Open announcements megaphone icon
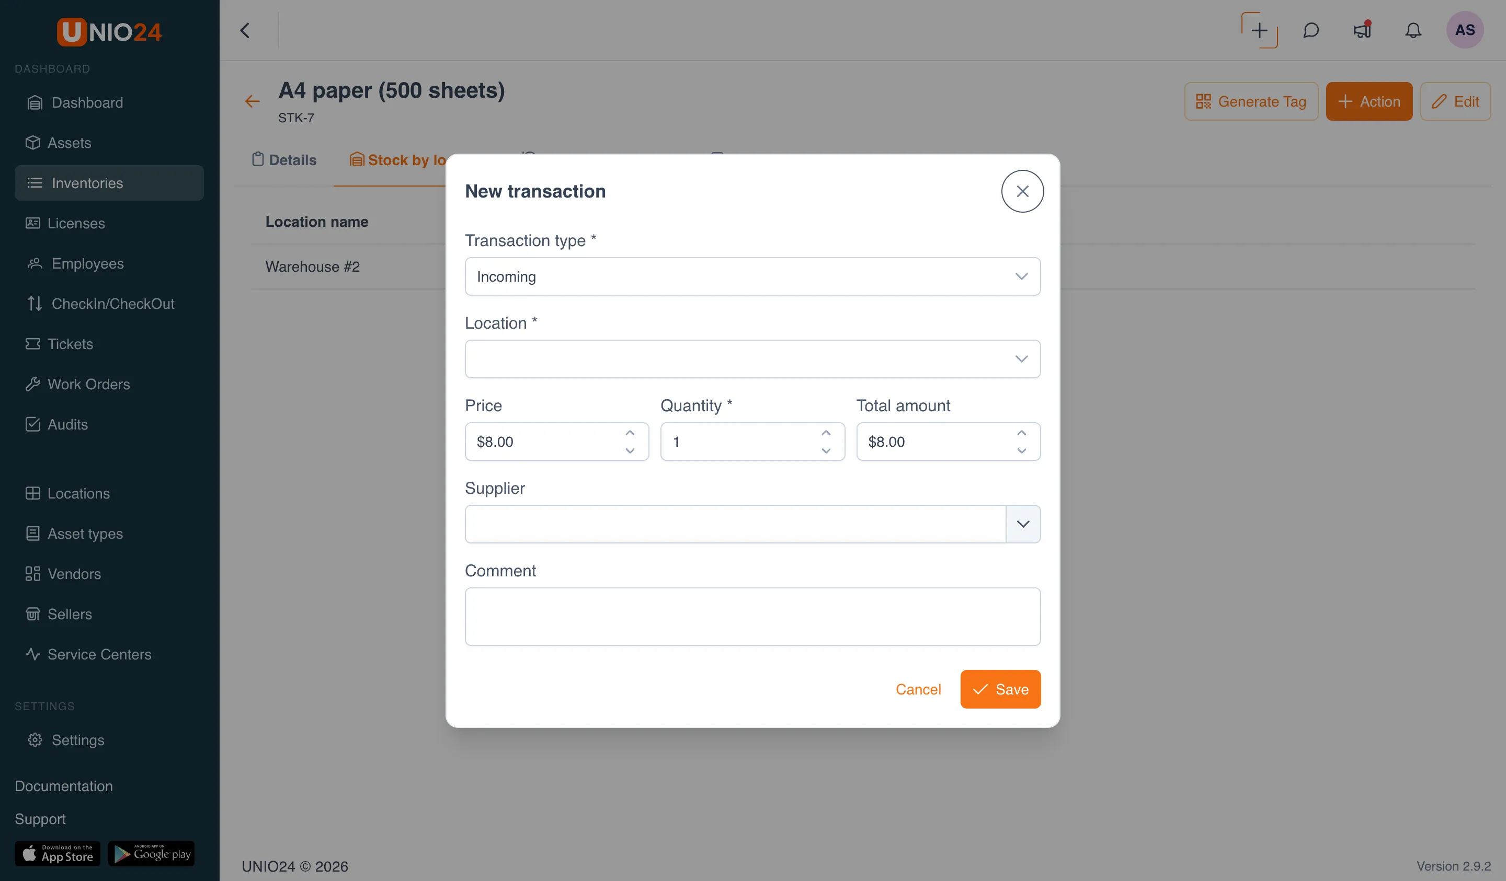The height and width of the screenshot is (881, 1506). click(x=1362, y=30)
